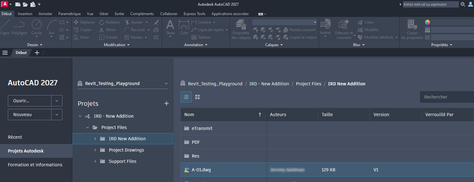Screen dimensions: 474x182
Task: Expand the Annotation panel dropdown
Action: tap(196, 45)
